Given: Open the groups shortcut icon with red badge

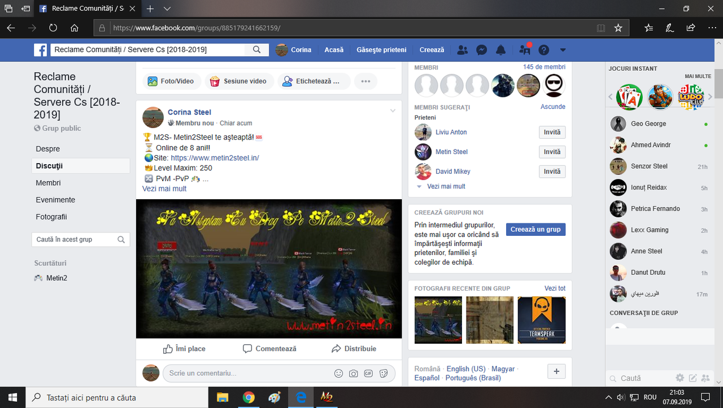Looking at the screenshot, I should coord(525,50).
